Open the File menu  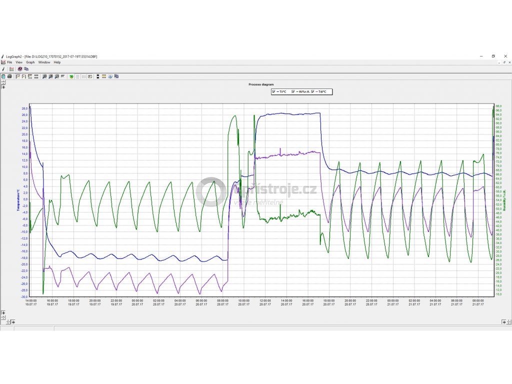(9, 62)
